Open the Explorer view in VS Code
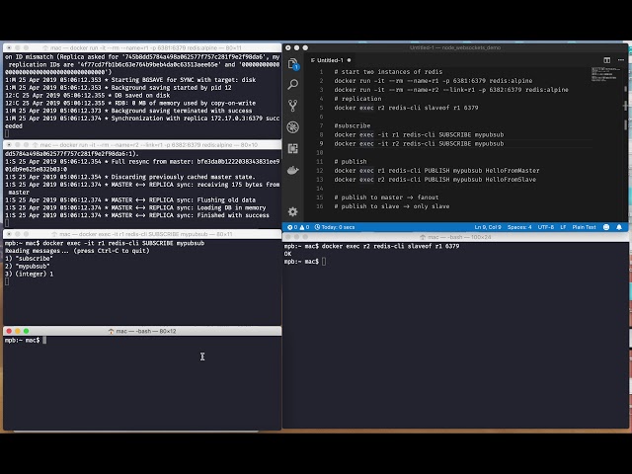This screenshot has width=632, height=474. pyautogui.click(x=293, y=63)
